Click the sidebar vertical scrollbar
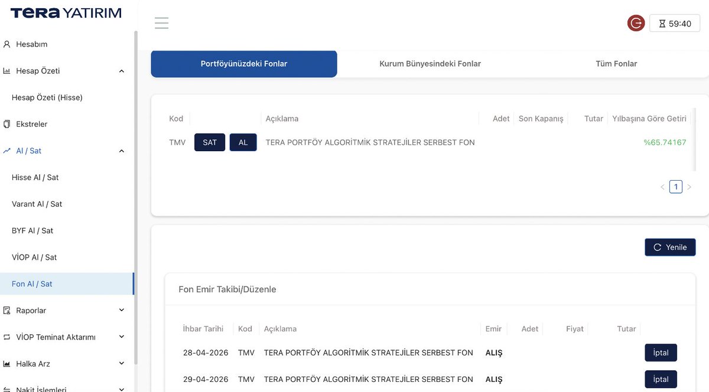The width and height of the screenshot is (709, 392). coord(136,198)
